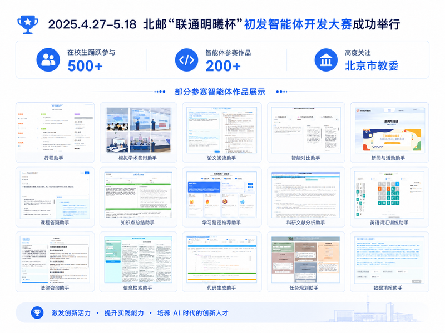Click the 学习路径推荐助手 caption
The width and height of the screenshot is (445, 333).
[221, 223]
